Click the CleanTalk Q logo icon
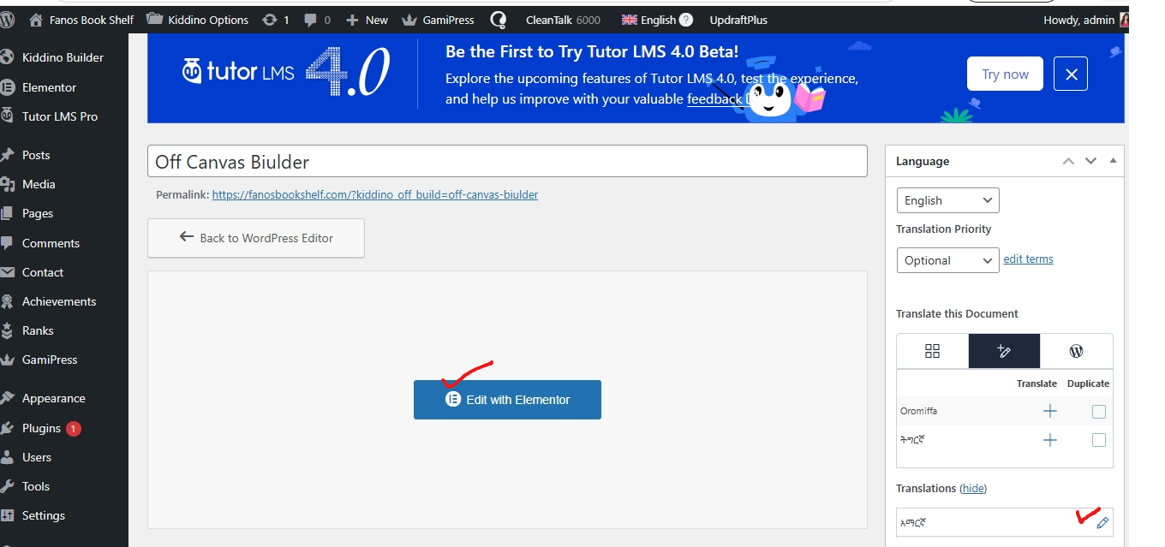The image size is (1165, 547). [x=499, y=20]
